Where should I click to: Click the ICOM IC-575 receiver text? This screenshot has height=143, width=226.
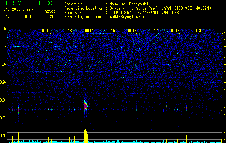pyautogui.click(x=144, y=13)
